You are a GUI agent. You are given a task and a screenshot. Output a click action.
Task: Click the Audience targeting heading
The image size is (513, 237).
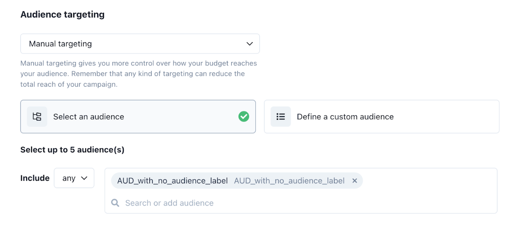pyautogui.click(x=62, y=14)
